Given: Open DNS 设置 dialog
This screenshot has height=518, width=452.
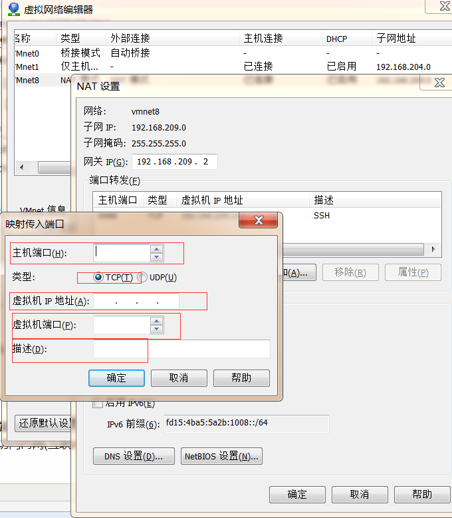Looking at the screenshot, I should click(134, 456).
